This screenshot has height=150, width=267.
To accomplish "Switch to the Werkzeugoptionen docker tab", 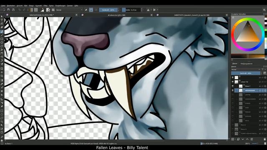I will coord(247,64).
